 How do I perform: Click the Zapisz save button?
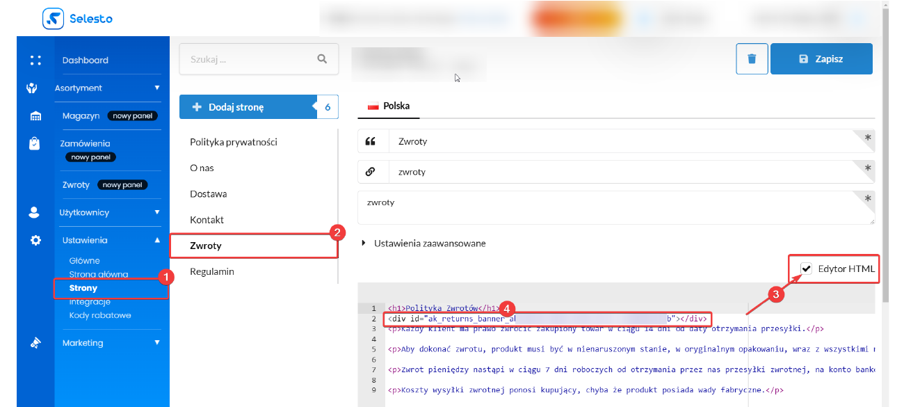coord(821,58)
